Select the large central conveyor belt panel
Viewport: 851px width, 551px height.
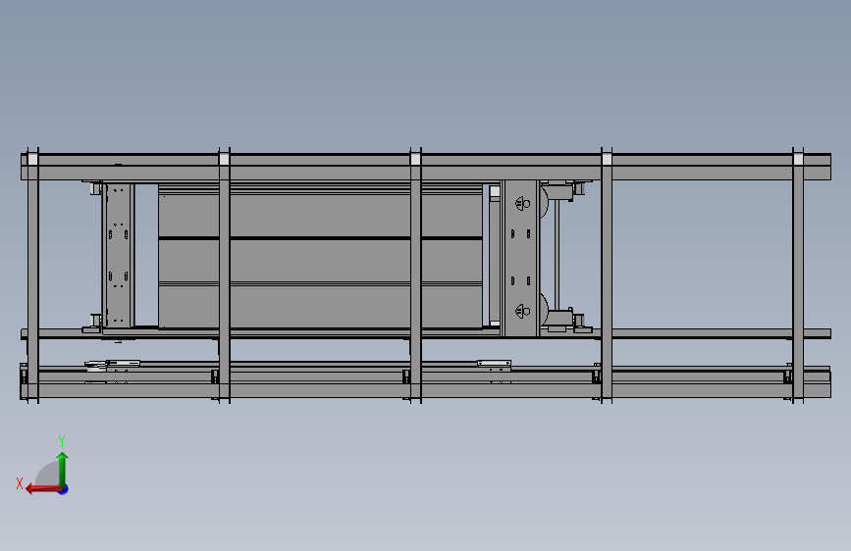pos(320,256)
